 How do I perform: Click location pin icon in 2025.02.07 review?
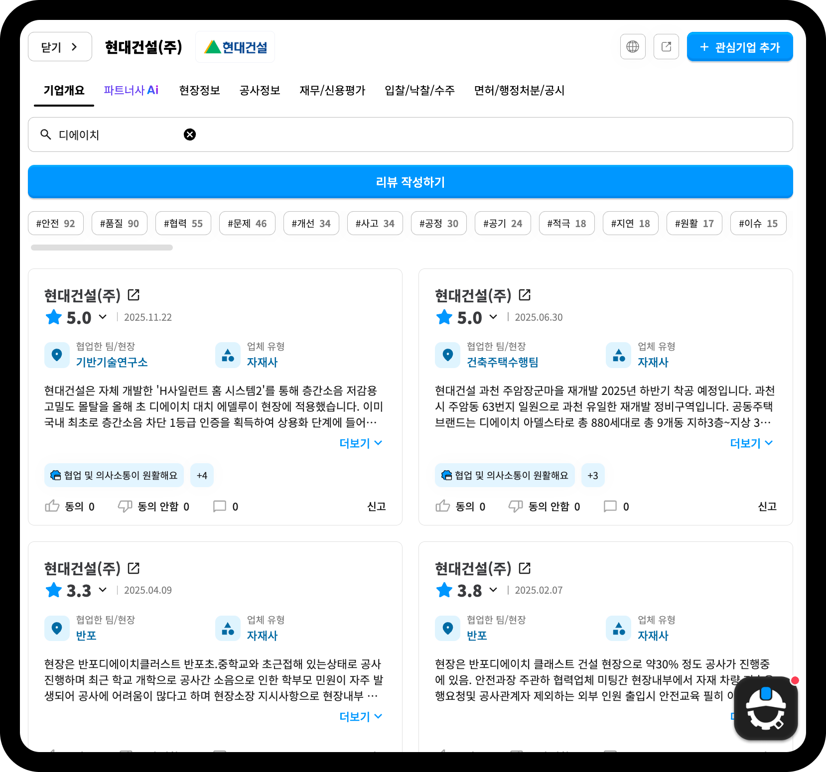(x=447, y=629)
